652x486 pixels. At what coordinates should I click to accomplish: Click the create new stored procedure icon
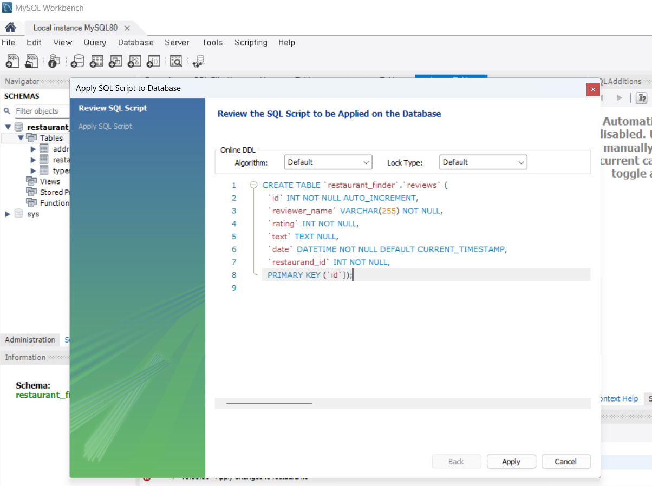(x=134, y=61)
